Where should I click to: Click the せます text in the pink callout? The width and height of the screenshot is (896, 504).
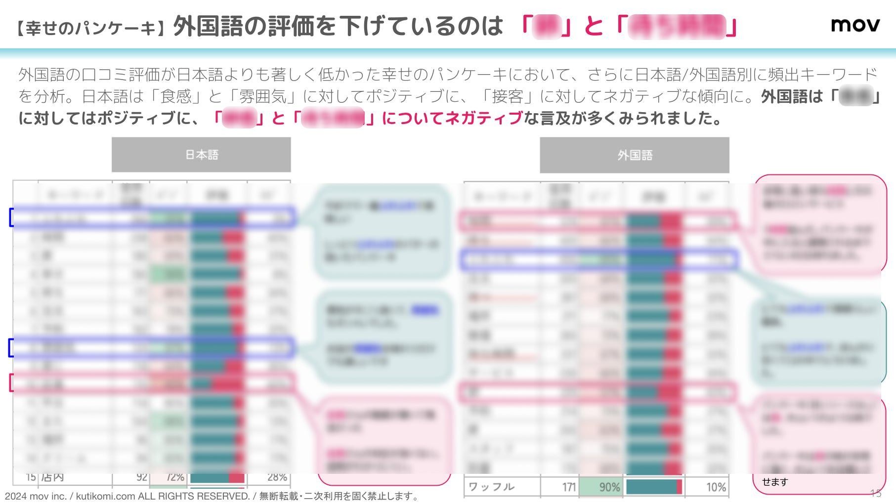[775, 482]
